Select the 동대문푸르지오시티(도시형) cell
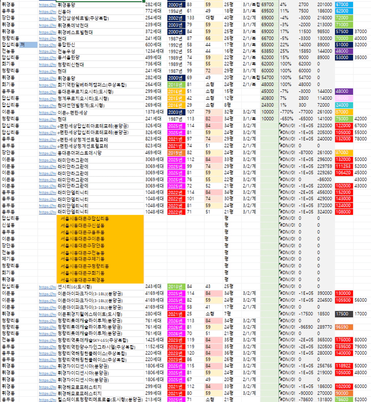This screenshot has height=402, width=371. coord(100,92)
